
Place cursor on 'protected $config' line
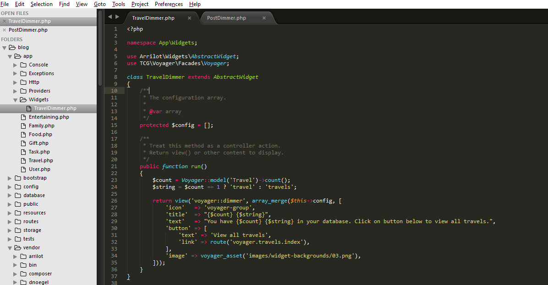click(176, 125)
